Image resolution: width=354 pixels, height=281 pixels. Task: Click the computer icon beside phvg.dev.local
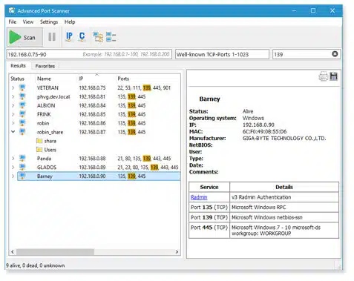22,96
